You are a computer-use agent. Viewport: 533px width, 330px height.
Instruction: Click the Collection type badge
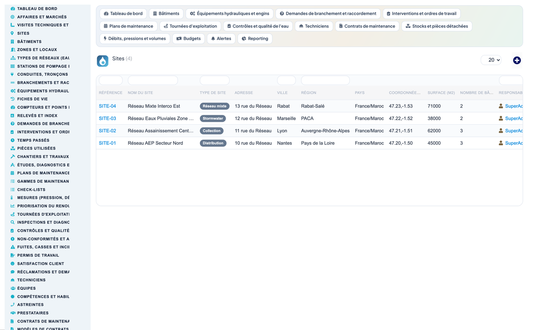pos(211,131)
